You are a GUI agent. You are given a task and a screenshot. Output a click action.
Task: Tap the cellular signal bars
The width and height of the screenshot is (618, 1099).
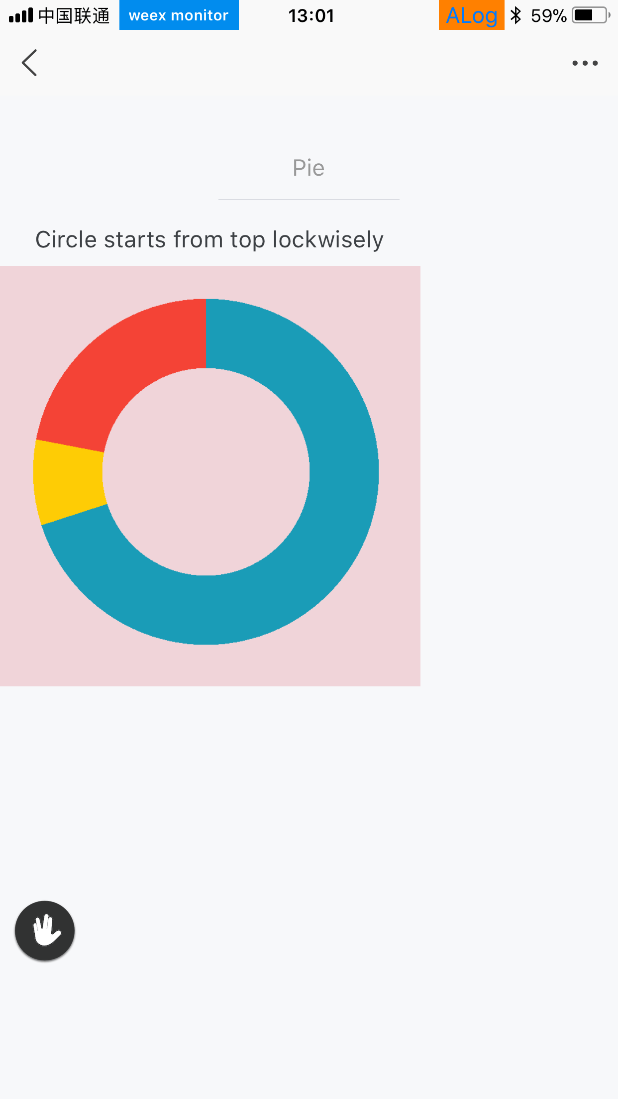click(21, 15)
